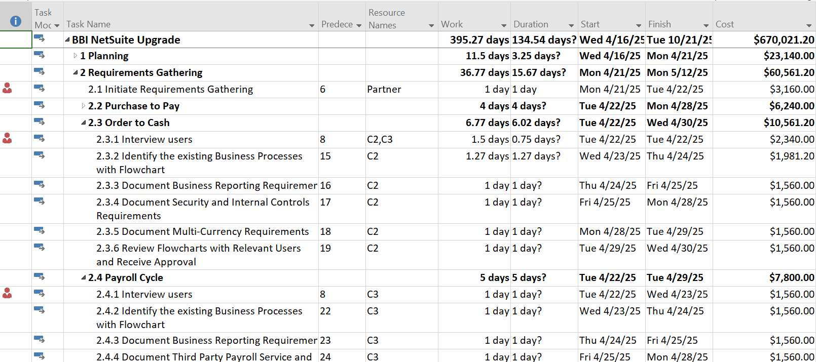Click the overallocated resource icon for task 2.1
The image size is (816, 362).
coord(7,89)
